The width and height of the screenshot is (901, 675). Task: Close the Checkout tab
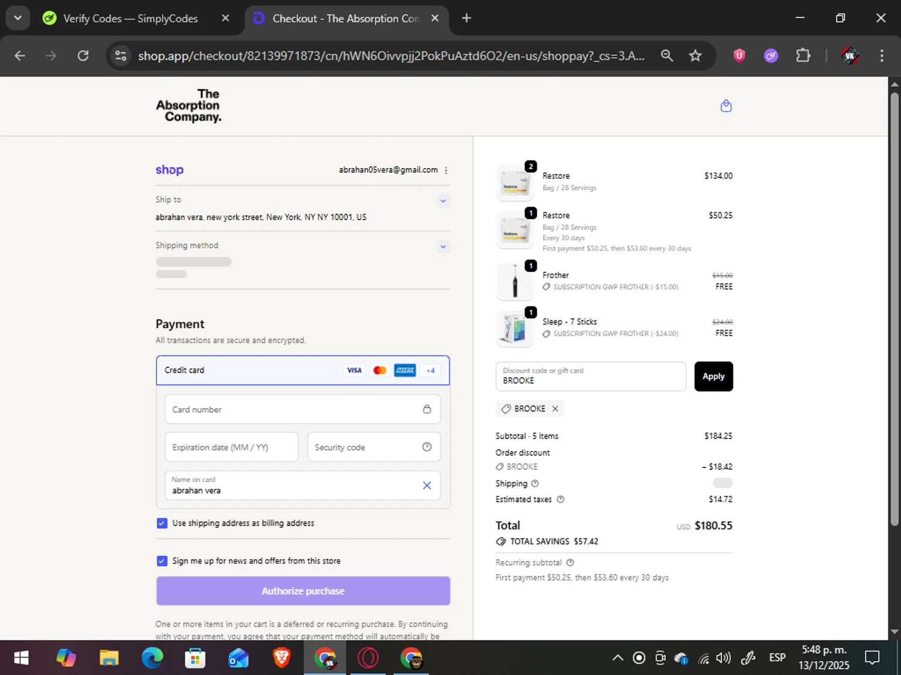435,18
